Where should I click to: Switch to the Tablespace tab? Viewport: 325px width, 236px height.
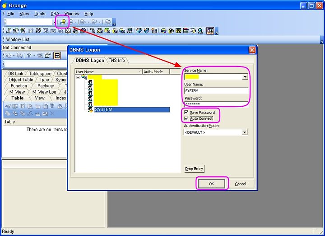[x=40, y=74]
